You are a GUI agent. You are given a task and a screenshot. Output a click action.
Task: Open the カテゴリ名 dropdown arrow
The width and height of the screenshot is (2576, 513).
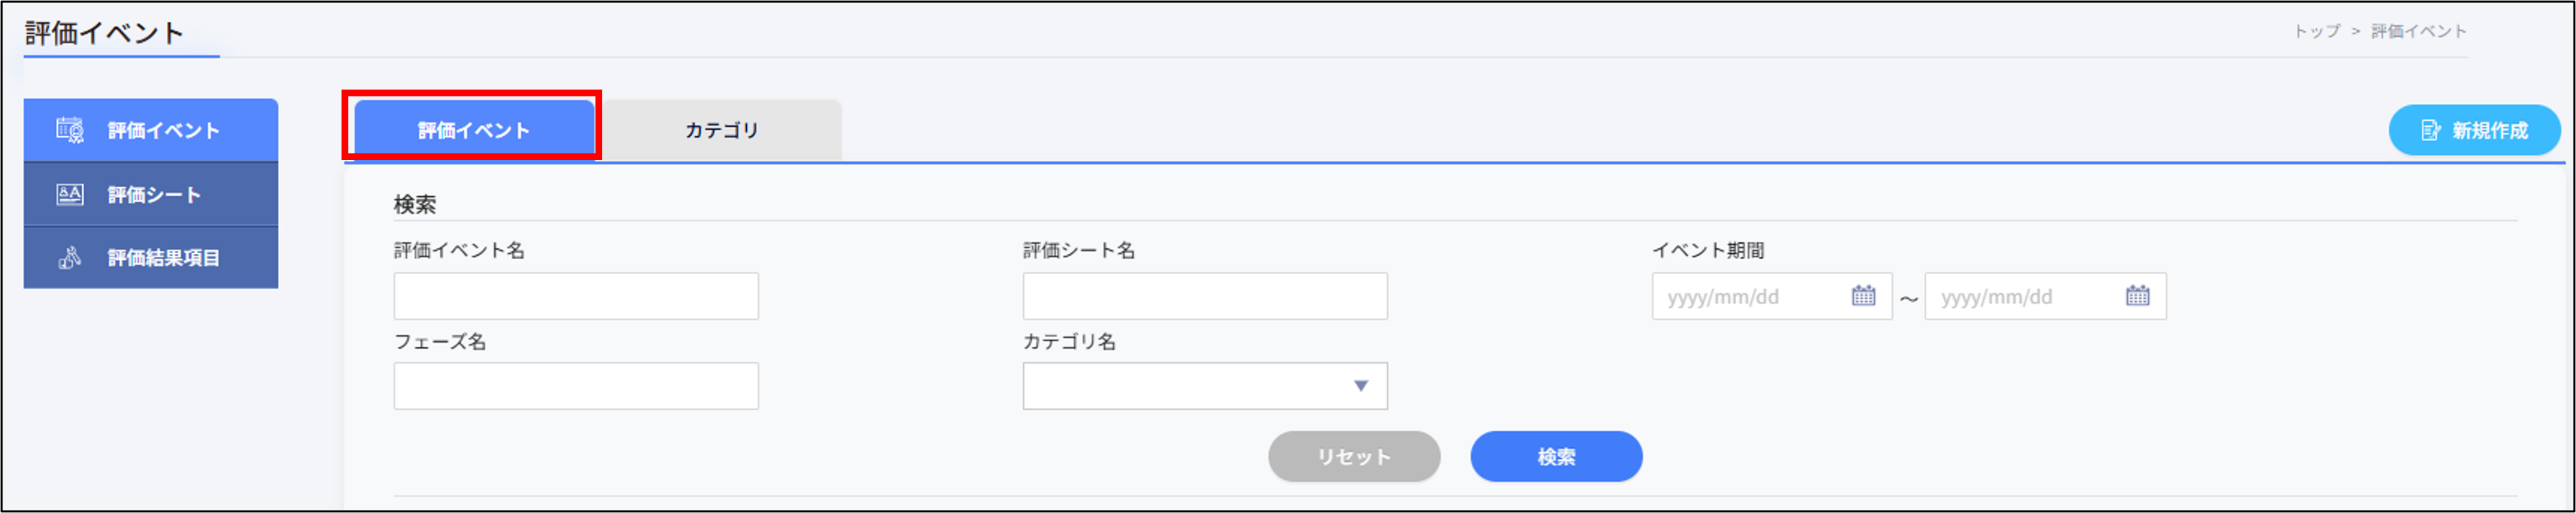click(1360, 385)
